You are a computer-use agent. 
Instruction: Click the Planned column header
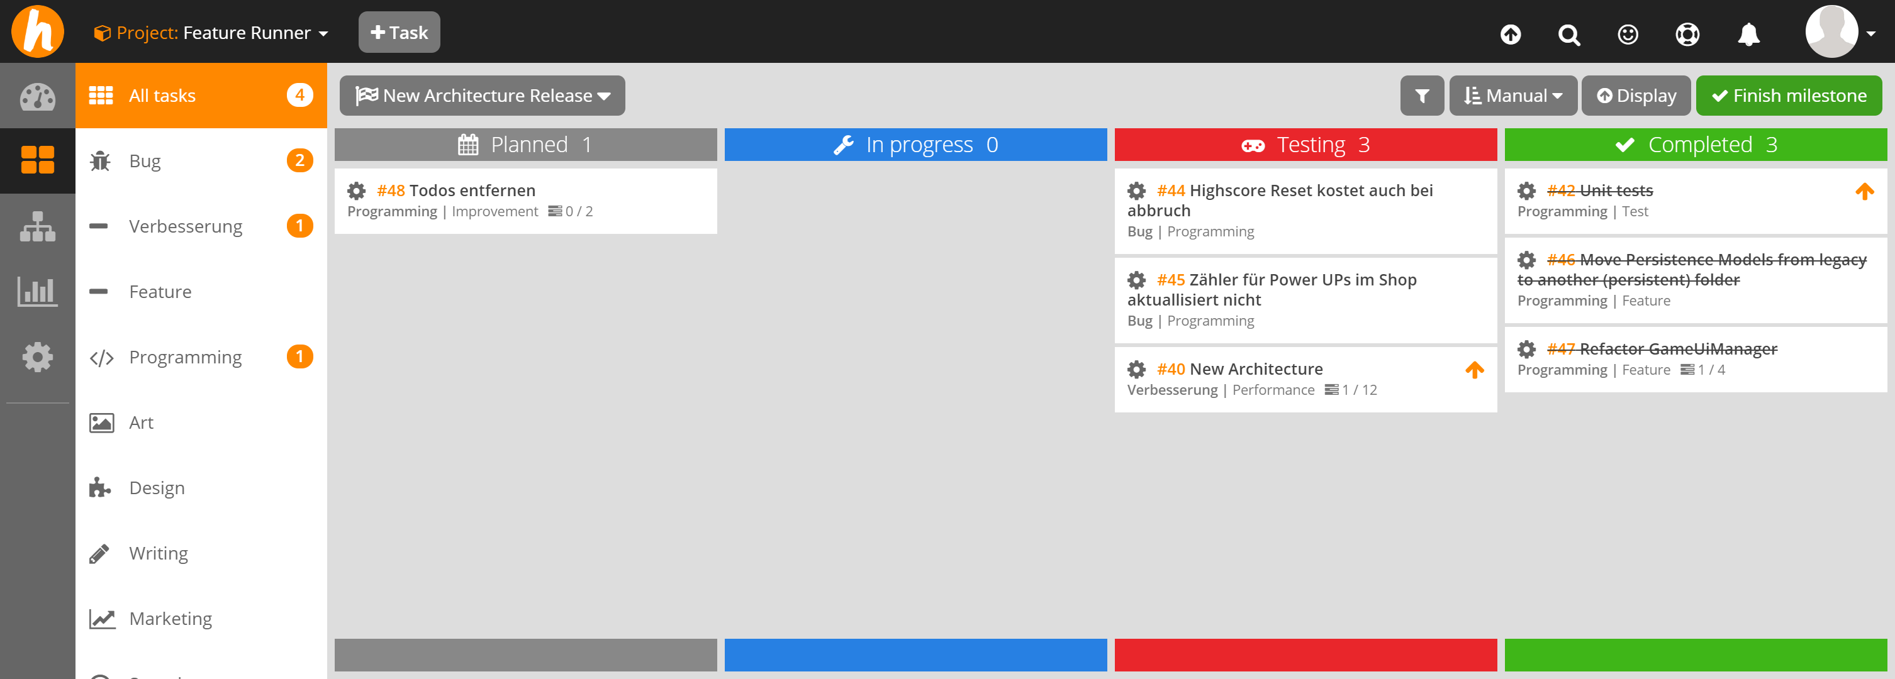pos(525,145)
